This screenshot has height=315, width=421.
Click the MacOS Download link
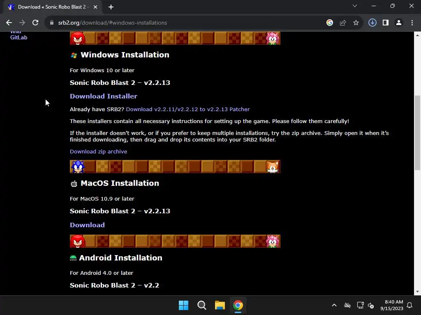(x=87, y=225)
